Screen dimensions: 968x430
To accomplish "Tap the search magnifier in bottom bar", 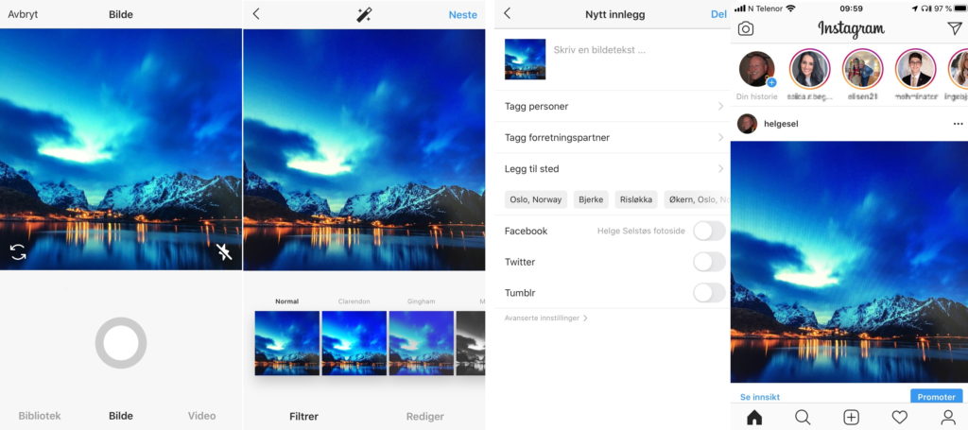I will 803,417.
